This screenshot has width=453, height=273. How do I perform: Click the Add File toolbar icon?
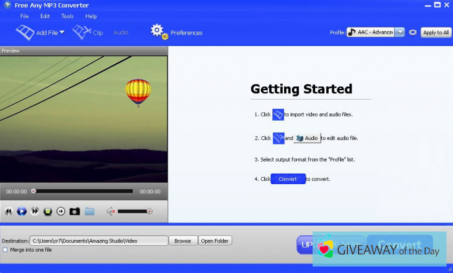click(25, 32)
